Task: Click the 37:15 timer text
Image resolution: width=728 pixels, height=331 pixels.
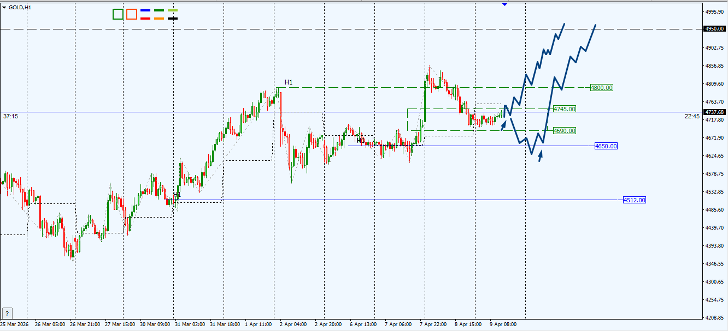Action: (11, 116)
